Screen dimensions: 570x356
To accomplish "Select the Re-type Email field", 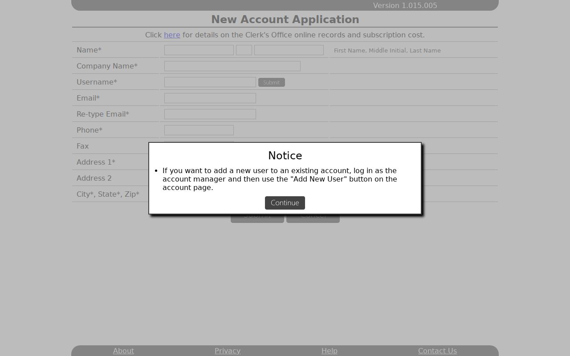I will [x=210, y=114].
